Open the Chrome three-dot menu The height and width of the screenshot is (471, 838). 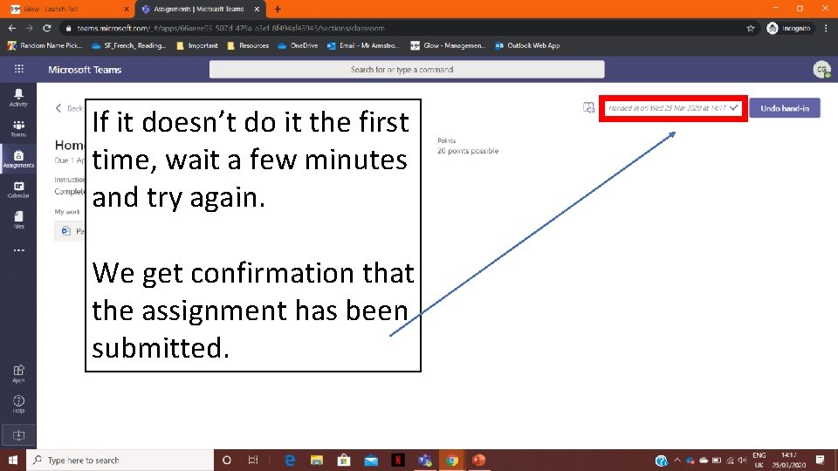click(x=826, y=28)
